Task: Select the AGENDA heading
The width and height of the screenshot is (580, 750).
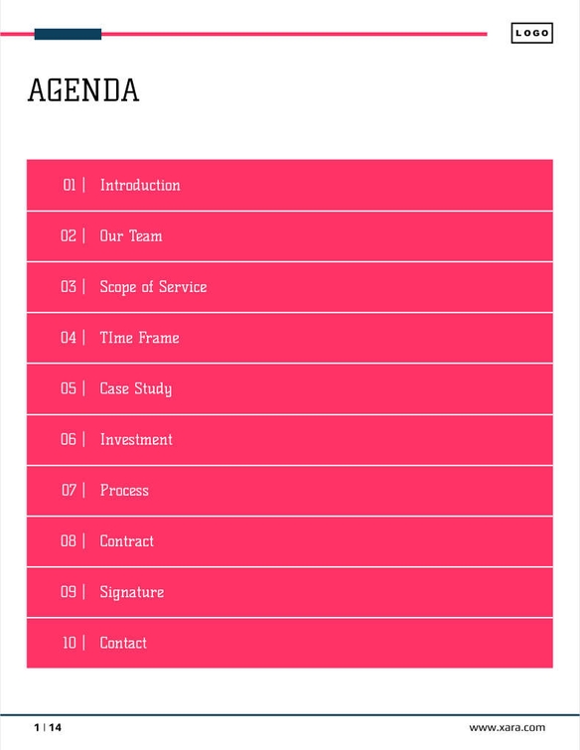Action: 83,90
